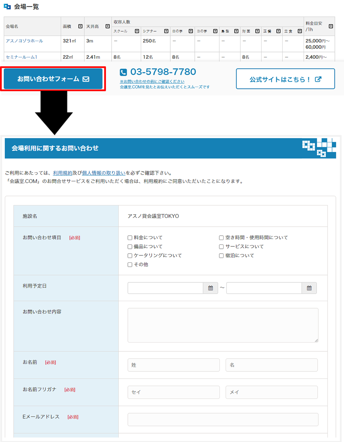Viewport: 344px width, 442px height.
Task: Click the external link icon on 公式サイト button
Action: click(x=318, y=79)
